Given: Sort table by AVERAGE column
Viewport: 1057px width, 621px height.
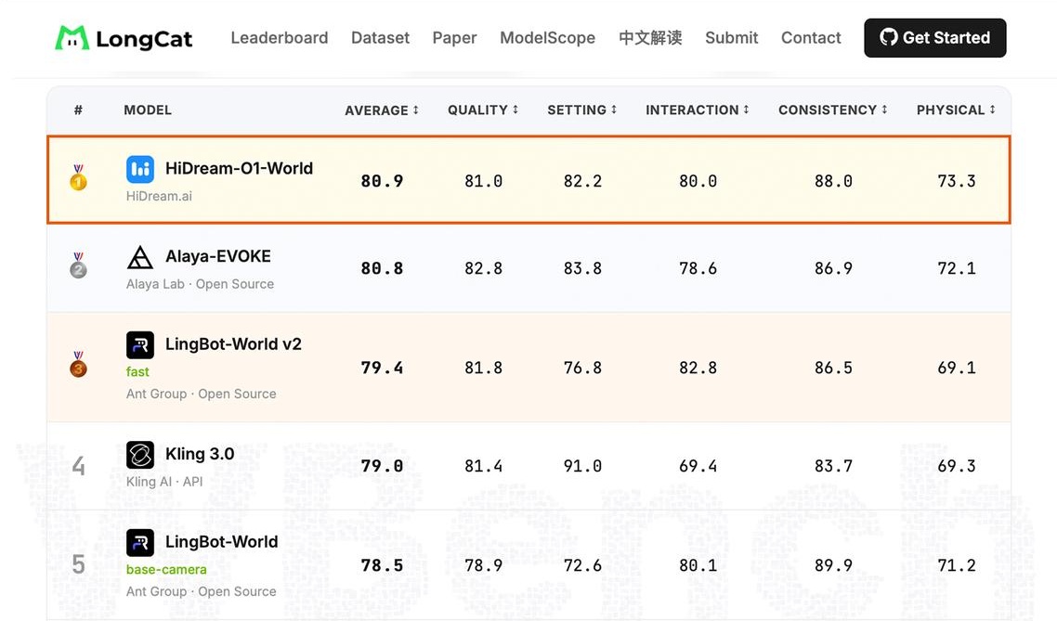Looking at the screenshot, I should click(x=382, y=110).
